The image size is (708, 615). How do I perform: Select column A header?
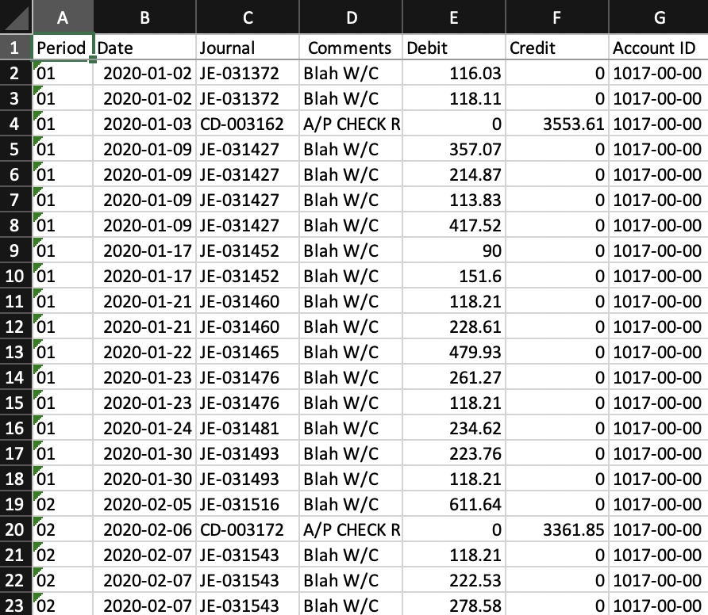tap(63, 17)
